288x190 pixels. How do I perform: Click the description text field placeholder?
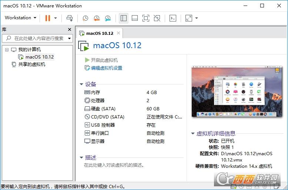click(114, 165)
